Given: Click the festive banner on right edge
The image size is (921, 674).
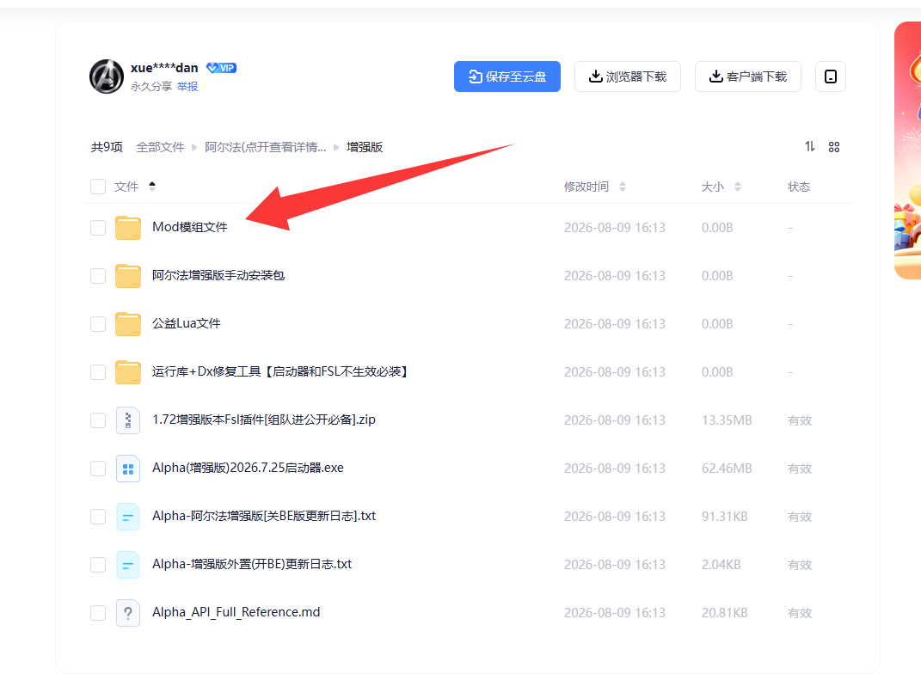Looking at the screenshot, I should pos(907,150).
